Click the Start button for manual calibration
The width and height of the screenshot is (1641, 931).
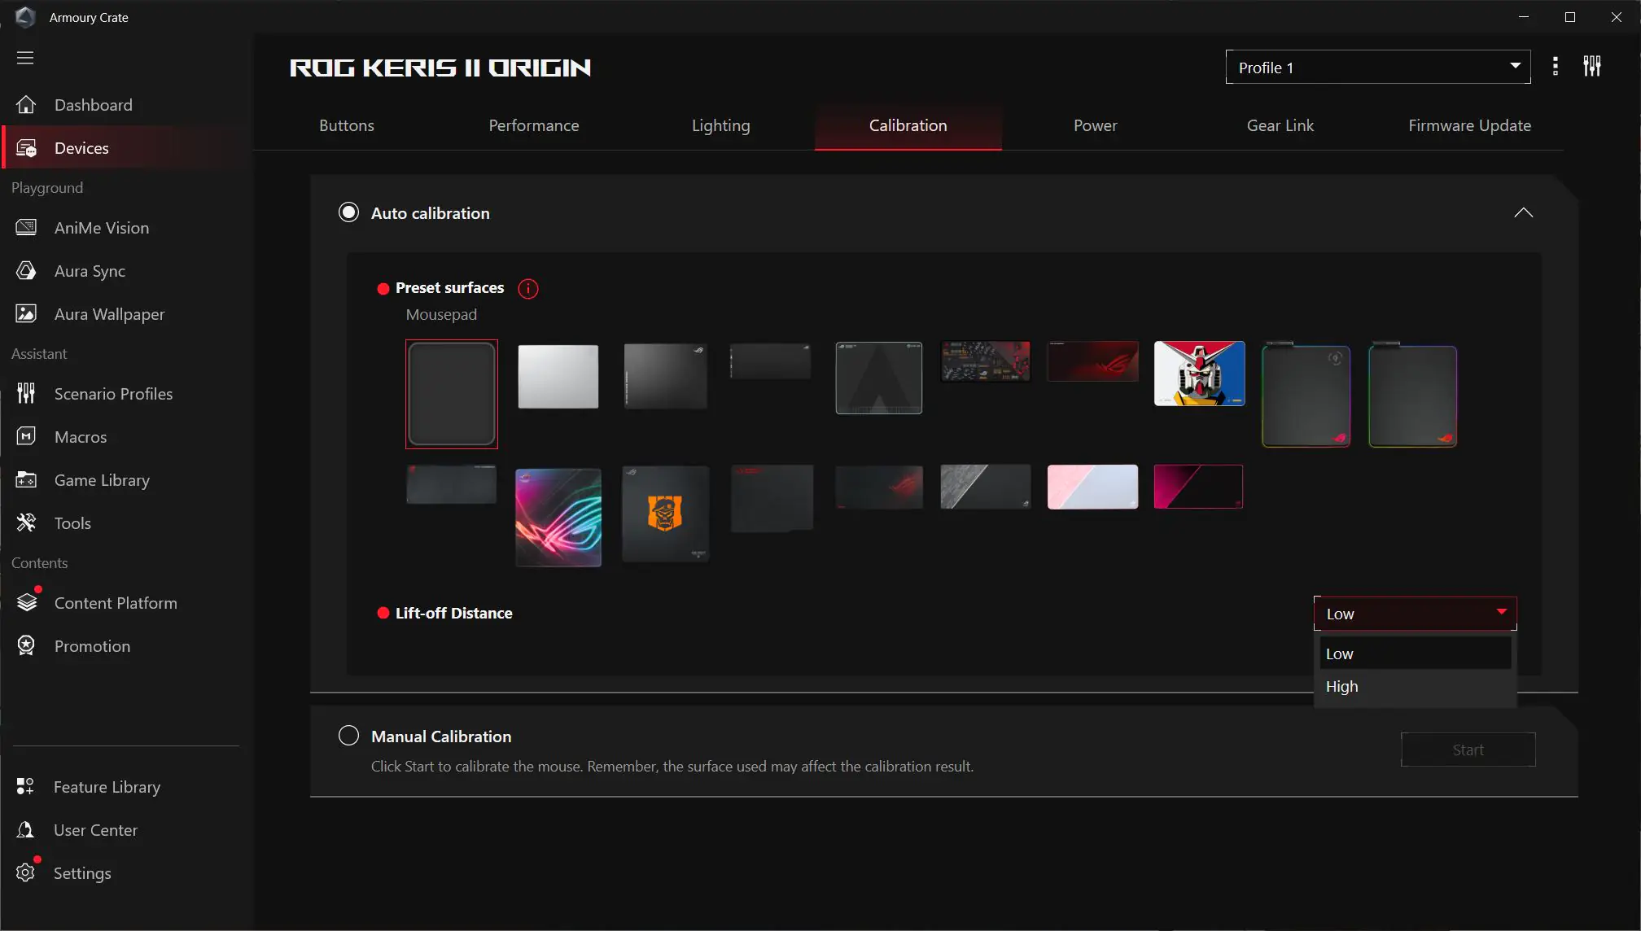click(x=1468, y=749)
